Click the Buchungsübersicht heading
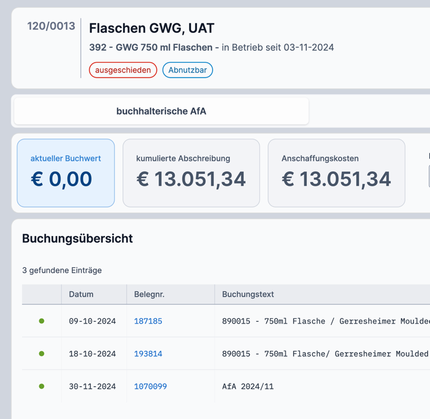Screen dimensions: 430x419 (x=78, y=238)
